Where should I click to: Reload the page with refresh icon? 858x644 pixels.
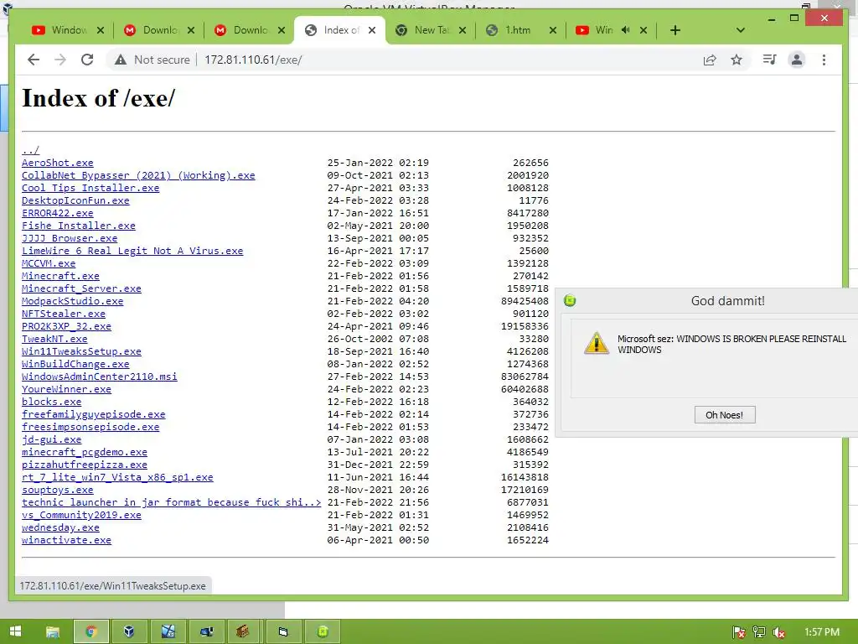tap(87, 60)
